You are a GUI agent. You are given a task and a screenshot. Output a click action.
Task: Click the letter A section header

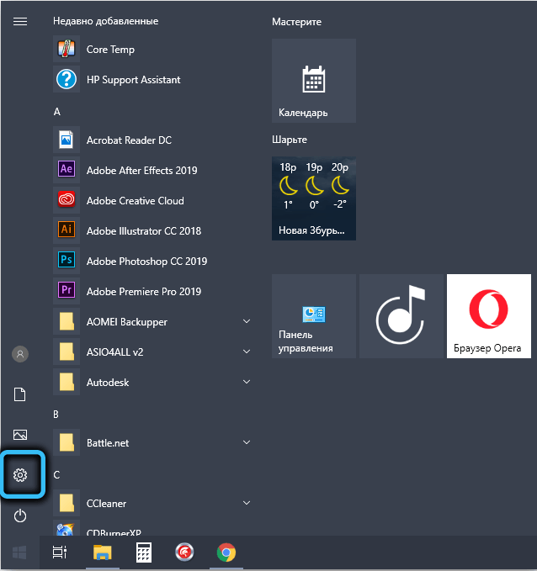pyautogui.click(x=57, y=112)
